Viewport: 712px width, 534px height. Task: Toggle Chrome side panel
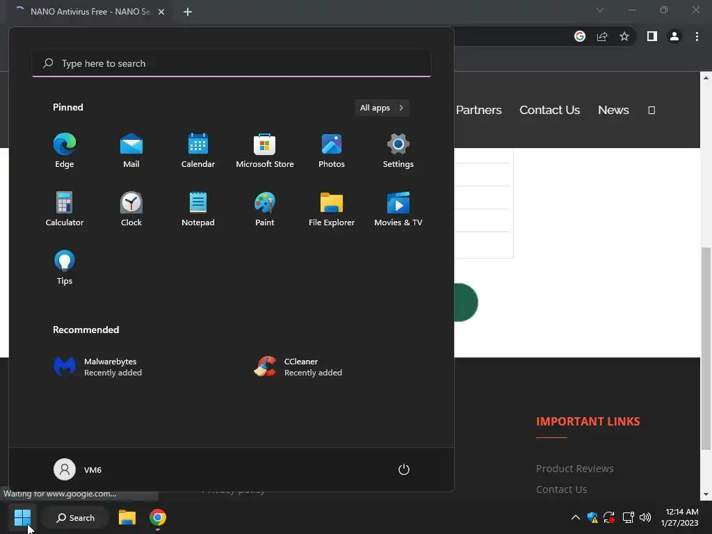click(x=652, y=36)
